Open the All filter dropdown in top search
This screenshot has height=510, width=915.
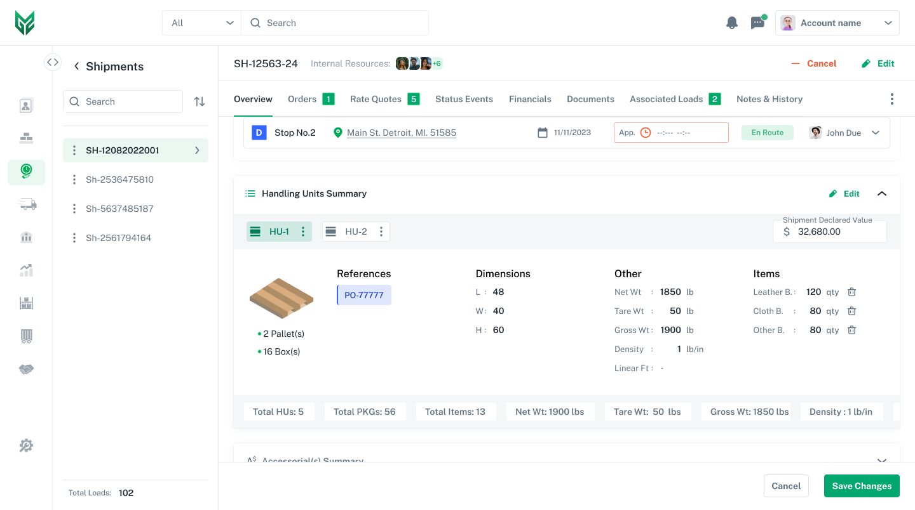(202, 23)
